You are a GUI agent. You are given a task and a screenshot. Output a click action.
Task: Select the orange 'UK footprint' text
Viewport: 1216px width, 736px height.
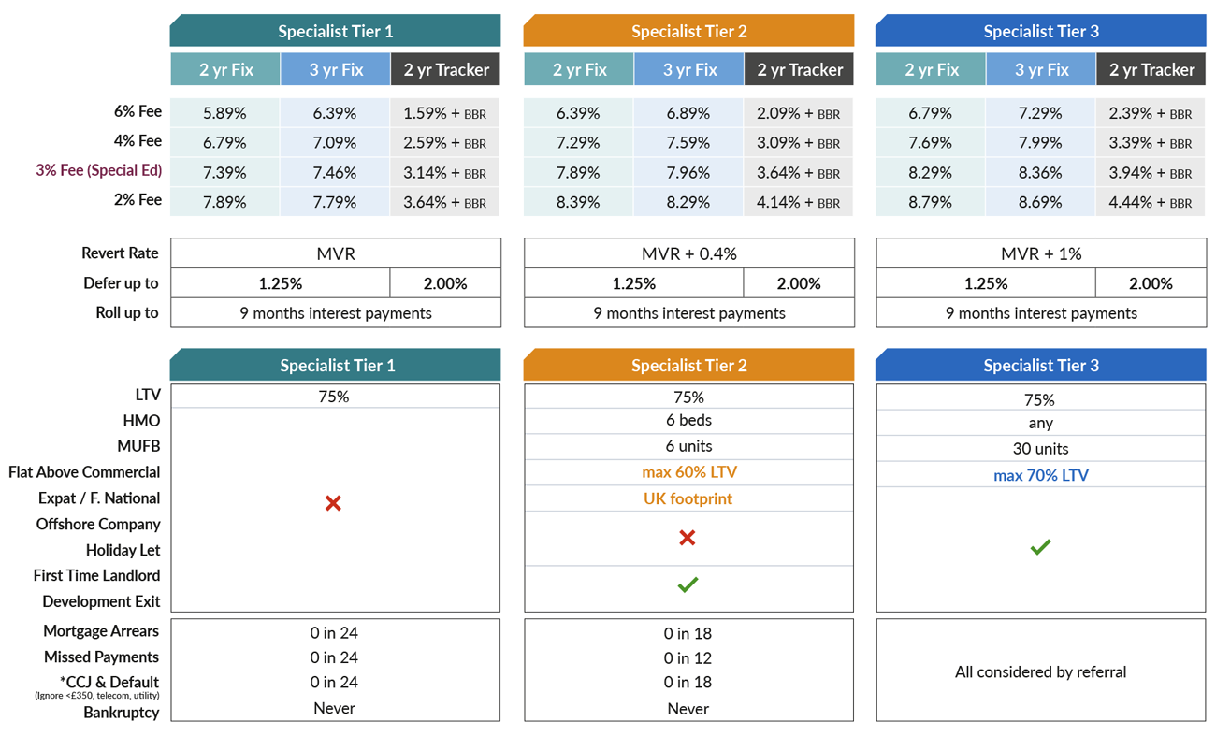[688, 498]
